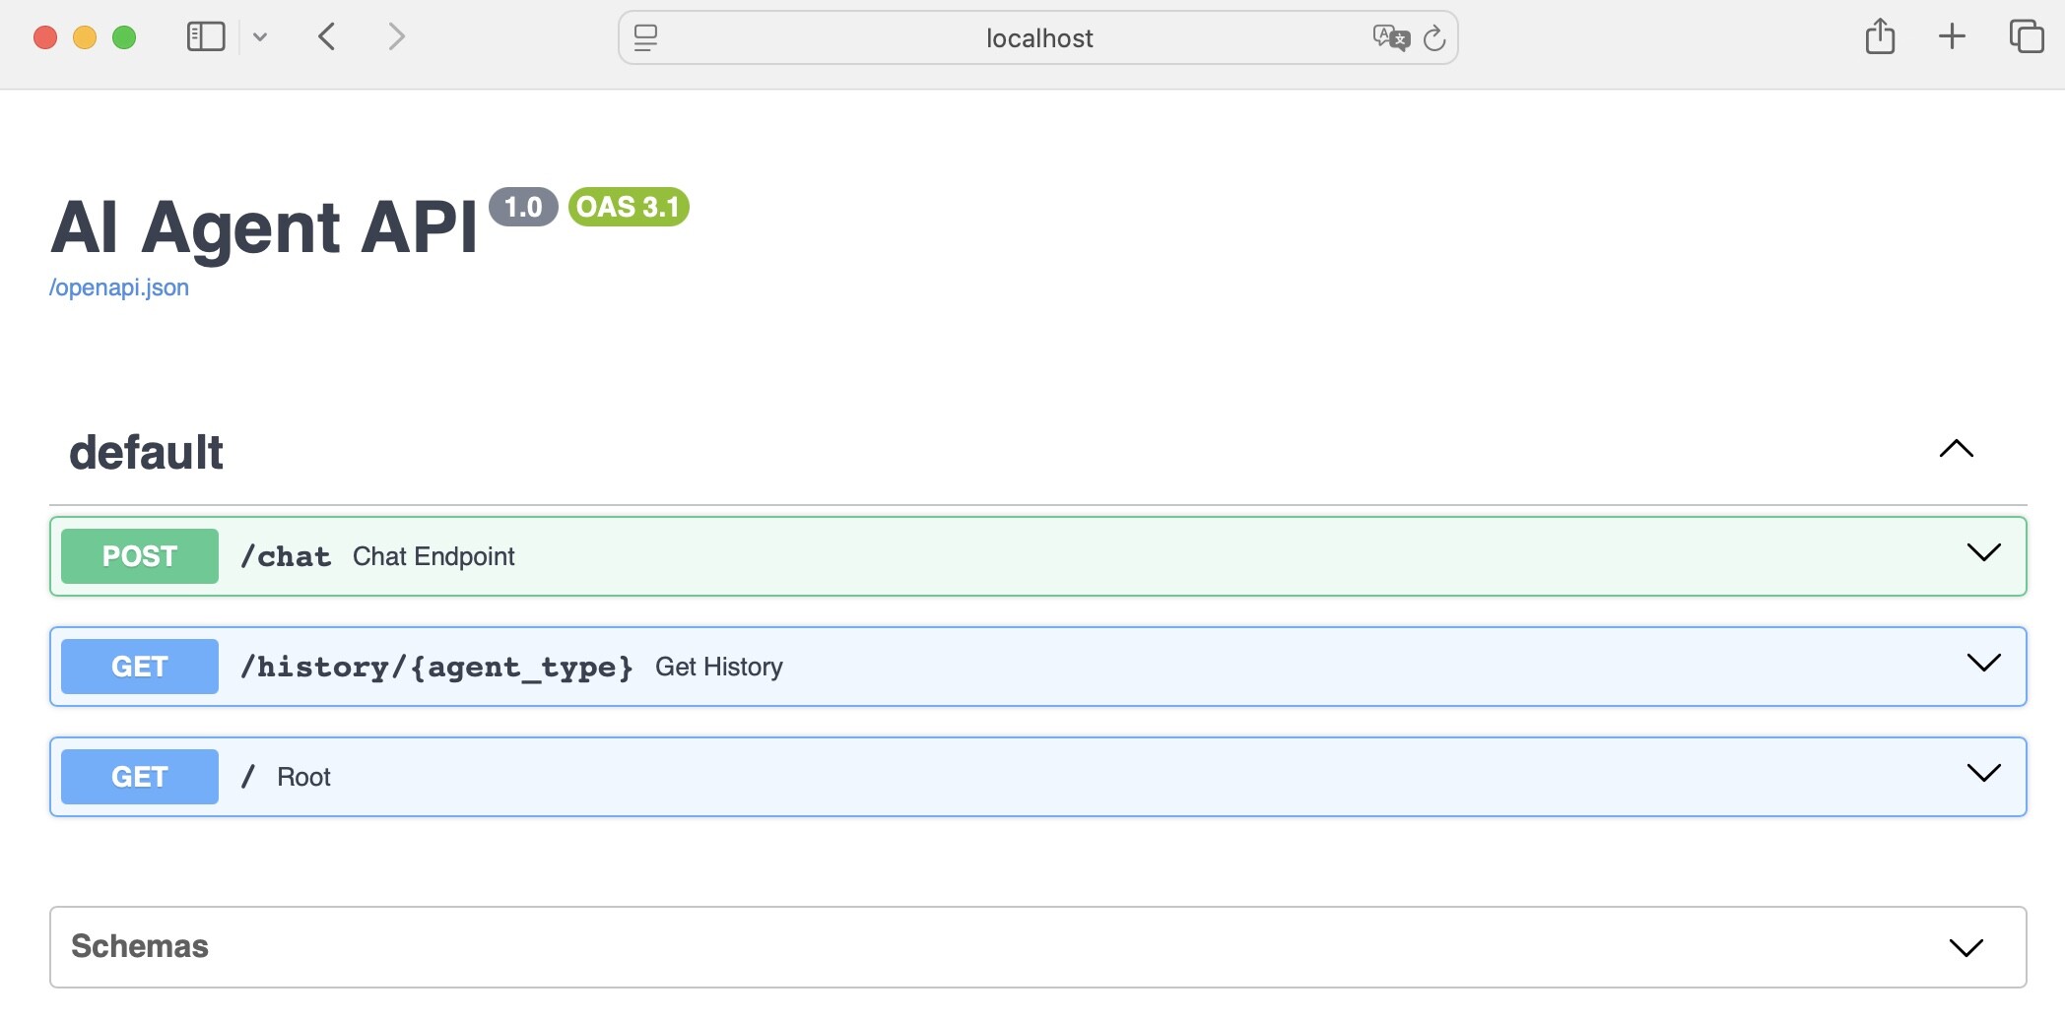Open the /openapi.json link

pos(119,287)
